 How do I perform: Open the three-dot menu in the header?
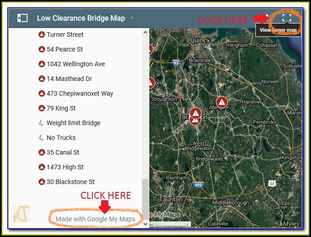[267, 17]
